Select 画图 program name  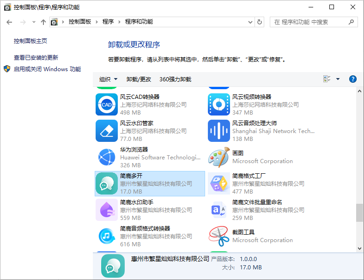(x=238, y=153)
